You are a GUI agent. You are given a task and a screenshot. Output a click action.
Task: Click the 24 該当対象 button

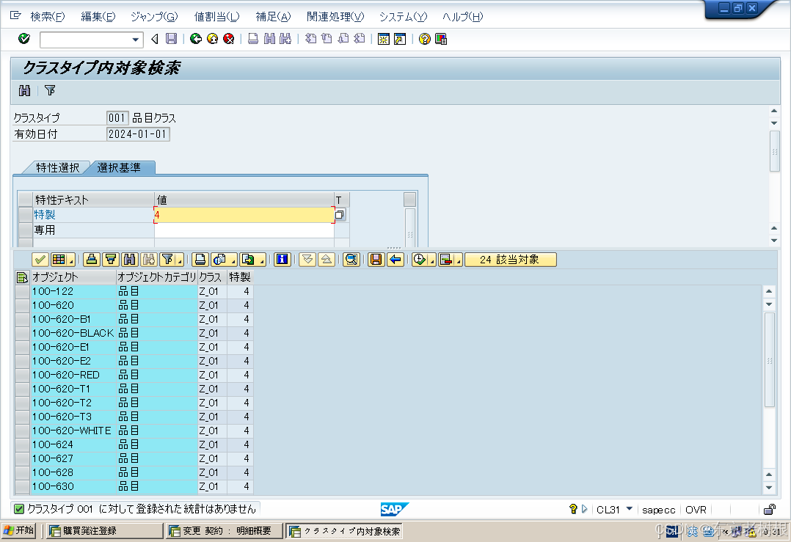click(x=510, y=260)
